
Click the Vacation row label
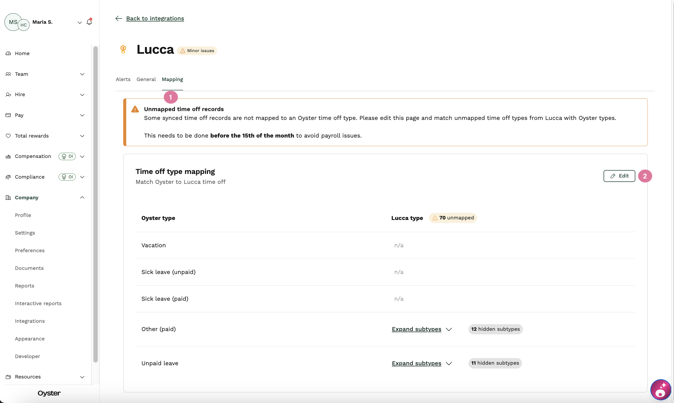point(154,245)
